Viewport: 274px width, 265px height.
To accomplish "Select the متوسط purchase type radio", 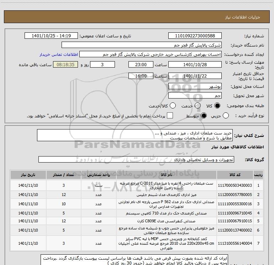I will 204,116.
